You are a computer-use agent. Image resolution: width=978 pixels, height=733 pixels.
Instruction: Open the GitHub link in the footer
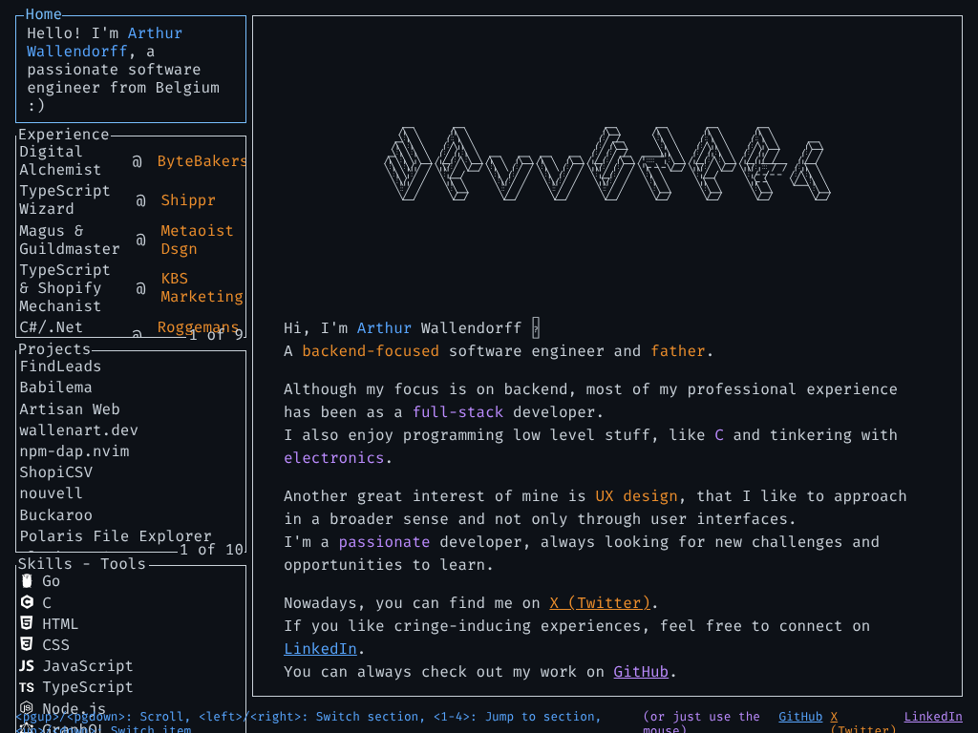coord(800,717)
